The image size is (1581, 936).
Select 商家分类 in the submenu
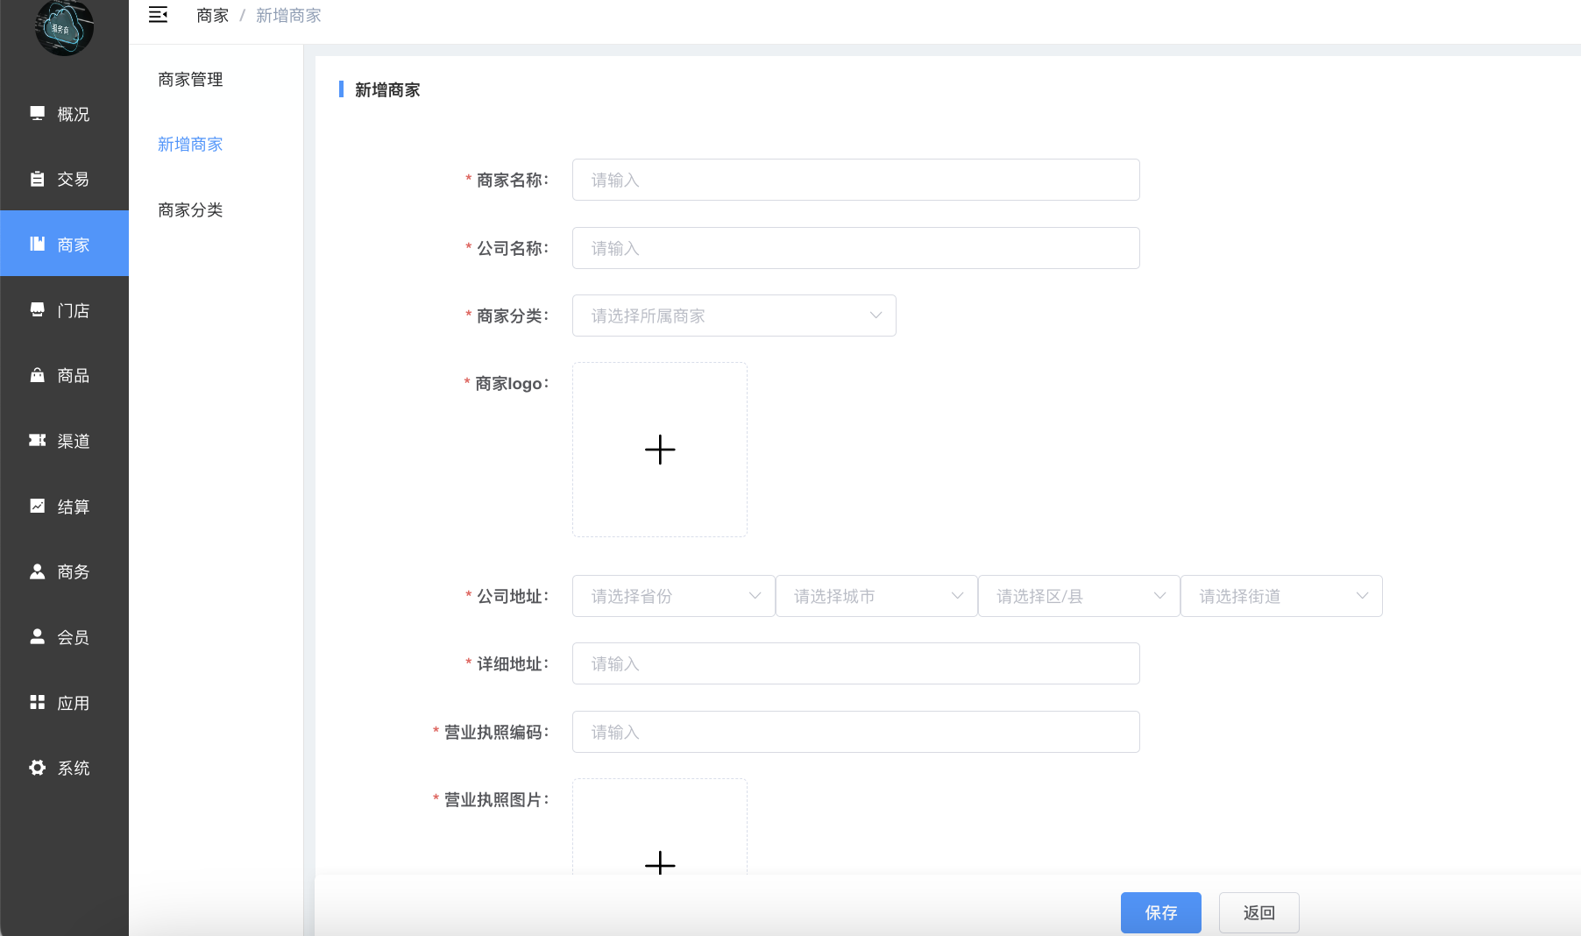tap(190, 210)
